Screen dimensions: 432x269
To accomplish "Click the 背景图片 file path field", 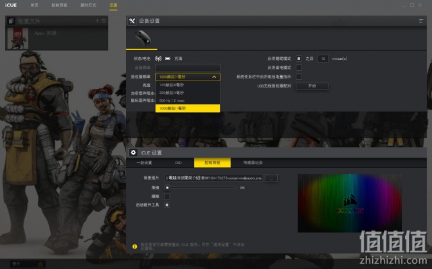I will tap(213, 178).
